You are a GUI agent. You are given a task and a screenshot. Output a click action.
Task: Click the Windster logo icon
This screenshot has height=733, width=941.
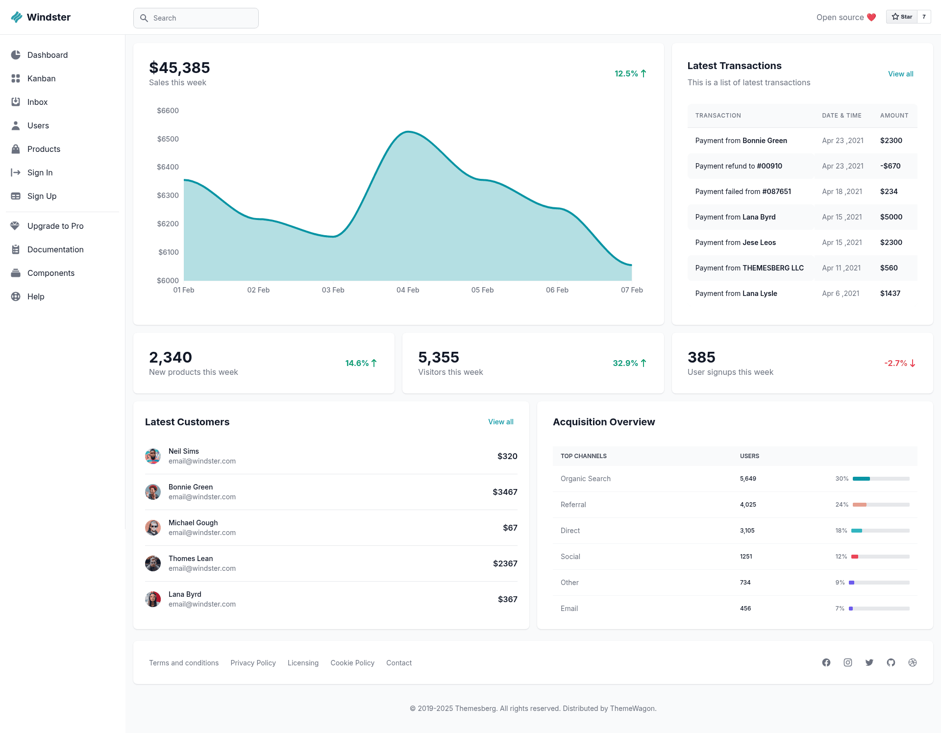coord(17,17)
